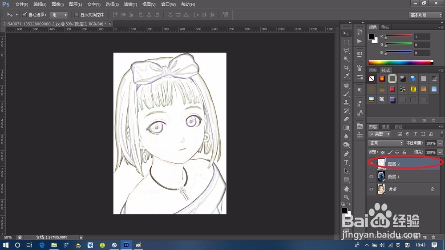Select 图层 1 thumbnail in Layers panel
Screen dimensions: 445x250
point(381,177)
